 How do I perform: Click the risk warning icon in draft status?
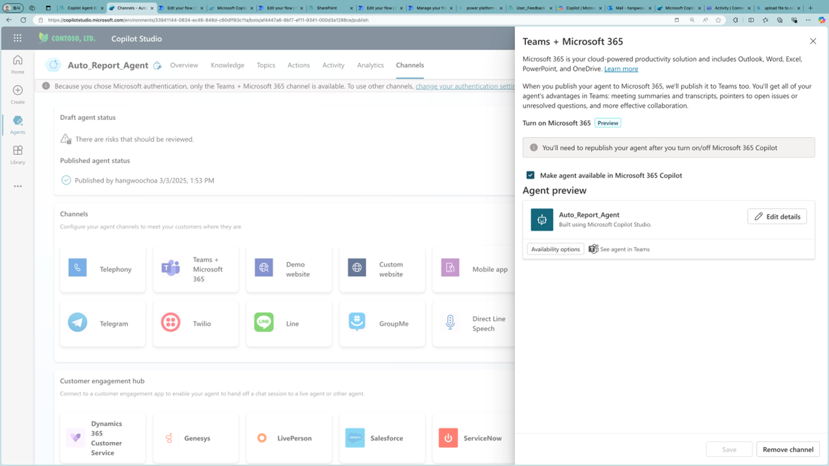click(66, 139)
